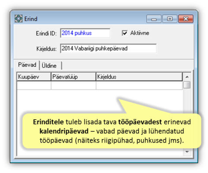The image size is (208, 173).
Task: Click the vertical scrollbar thumb
Action: click(x=187, y=85)
